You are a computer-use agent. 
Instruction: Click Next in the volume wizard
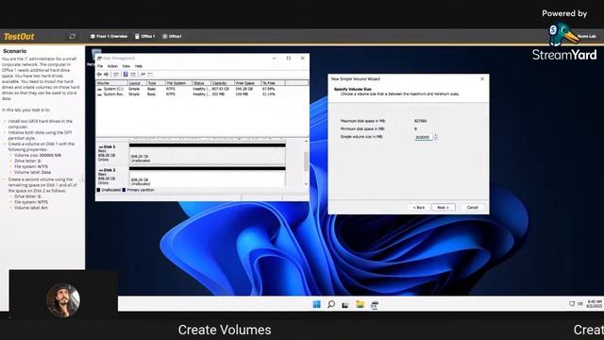tap(443, 208)
